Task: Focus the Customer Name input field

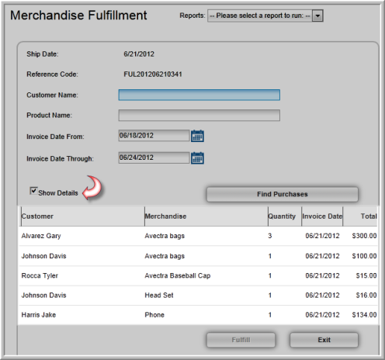Action: click(199, 95)
